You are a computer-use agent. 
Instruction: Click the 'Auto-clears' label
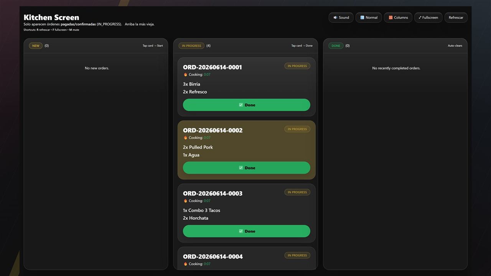[x=455, y=46]
